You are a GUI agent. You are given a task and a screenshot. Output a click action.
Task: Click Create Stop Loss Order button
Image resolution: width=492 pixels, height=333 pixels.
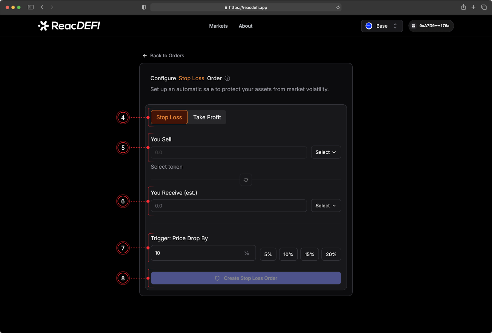click(x=246, y=278)
